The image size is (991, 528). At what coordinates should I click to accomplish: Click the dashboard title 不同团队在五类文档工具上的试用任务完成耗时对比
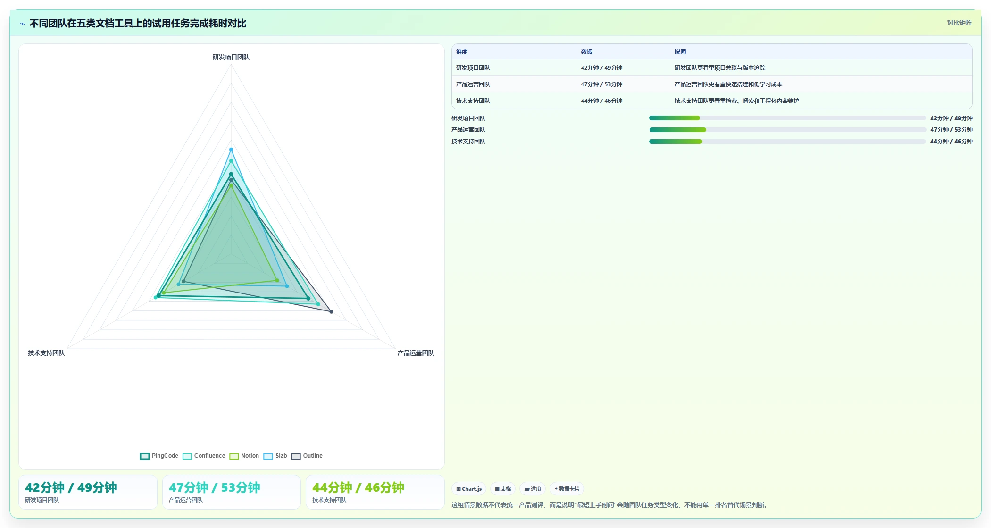pos(138,24)
